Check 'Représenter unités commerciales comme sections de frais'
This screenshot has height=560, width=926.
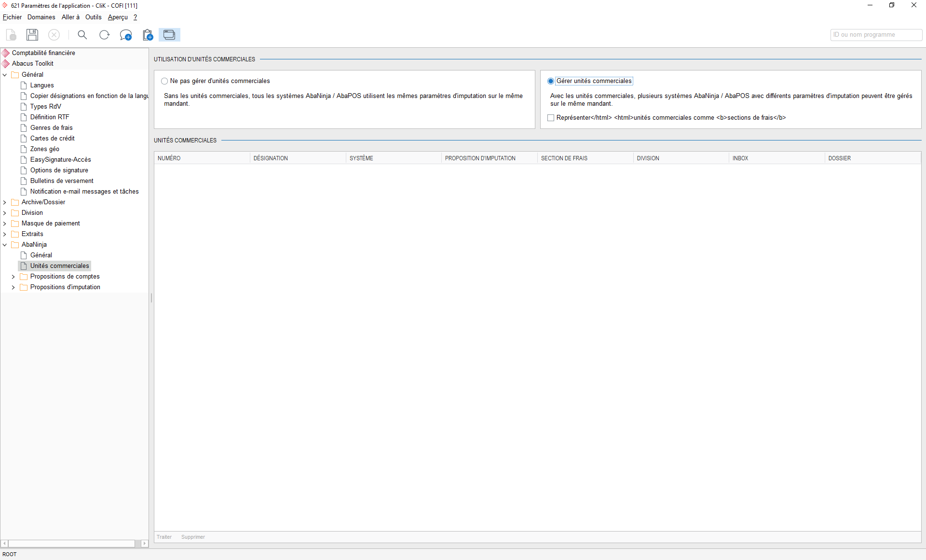(x=551, y=118)
